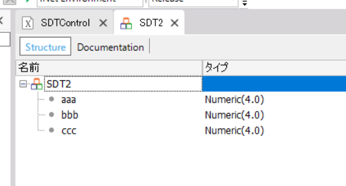Click the Numeric(4.0) type of ccc
Viewport: 346px width, 186px height.
tap(234, 130)
